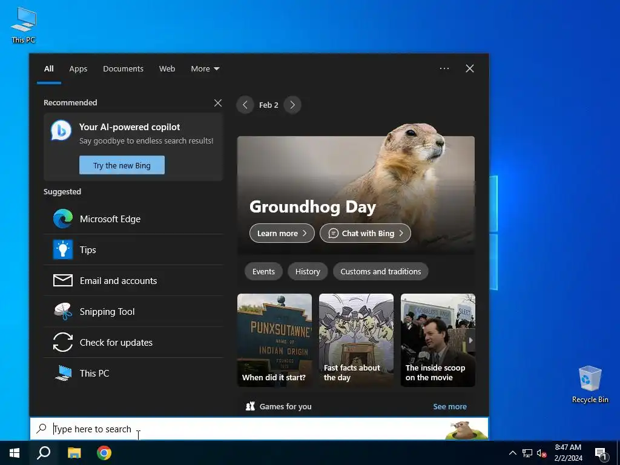The height and width of the screenshot is (465, 620).
Task: Open File Explorer from the taskbar
Action: coord(74,453)
